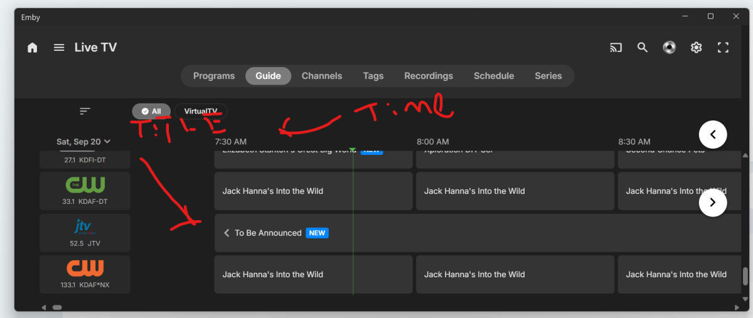This screenshot has height=318, width=753.
Task: Open 8:30 Jack Hanna program on KDAF*NX
Action: (680, 274)
